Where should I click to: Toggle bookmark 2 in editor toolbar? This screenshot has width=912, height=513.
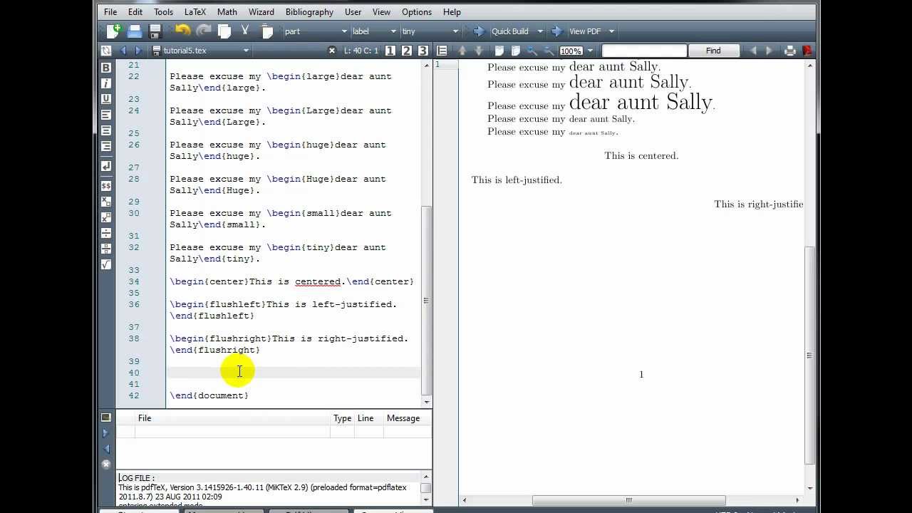tap(406, 51)
